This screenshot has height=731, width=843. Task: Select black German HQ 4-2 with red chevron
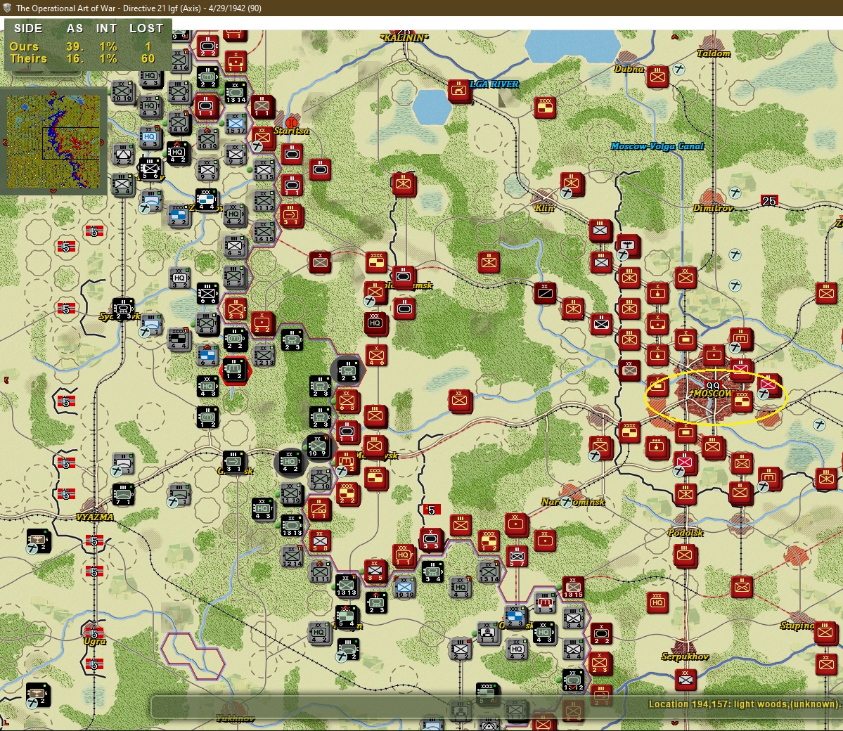(177, 153)
